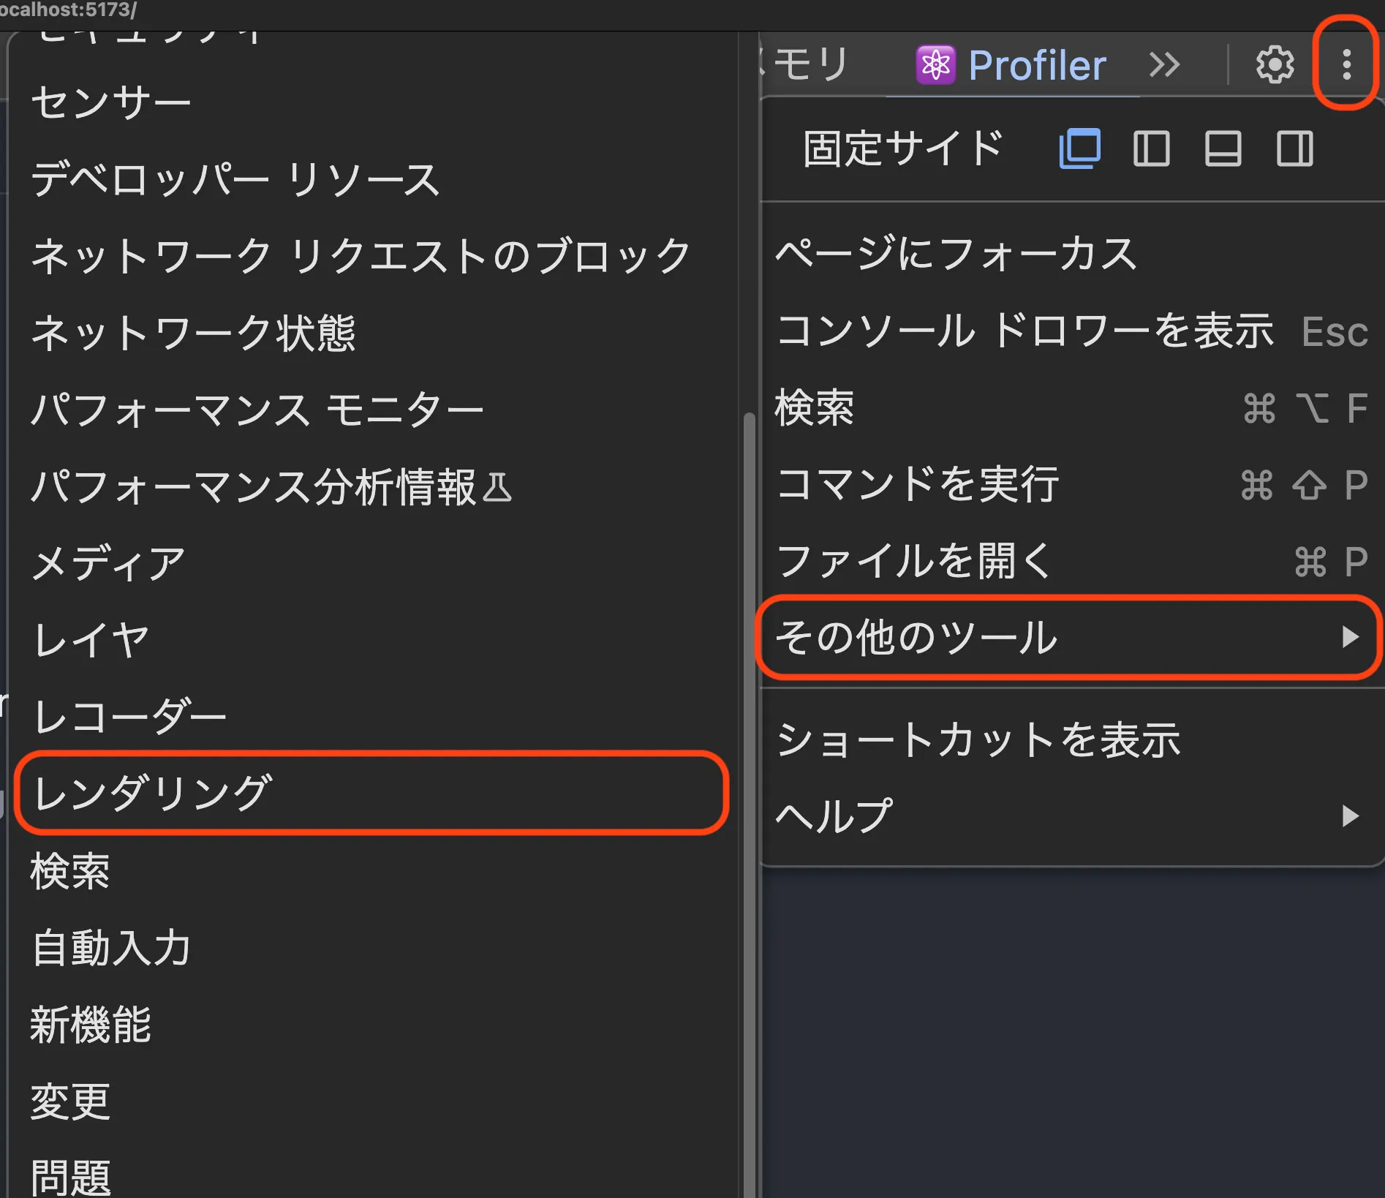
Task: Select 検索 in the tools submenu
Action: pos(373,870)
